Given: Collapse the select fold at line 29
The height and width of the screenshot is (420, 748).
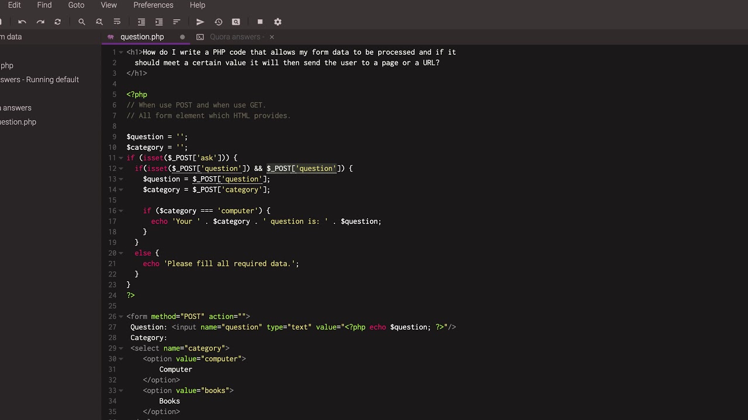Looking at the screenshot, I should pos(121,348).
